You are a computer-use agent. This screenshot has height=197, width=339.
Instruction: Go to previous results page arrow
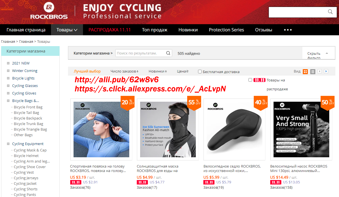tap(320, 71)
